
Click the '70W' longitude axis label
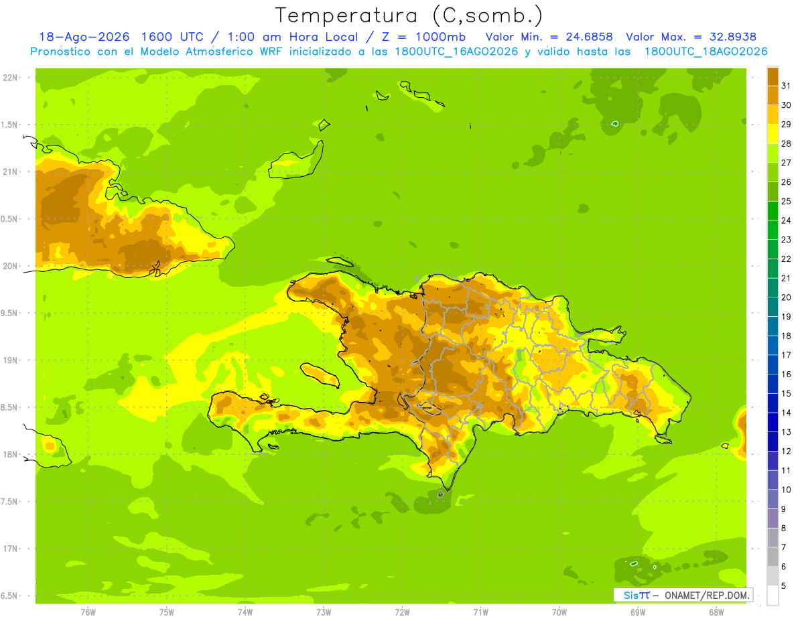point(559,612)
